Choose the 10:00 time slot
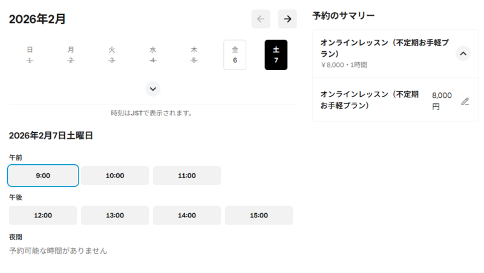This screenshot has height=273, width=484. (115, 176)
